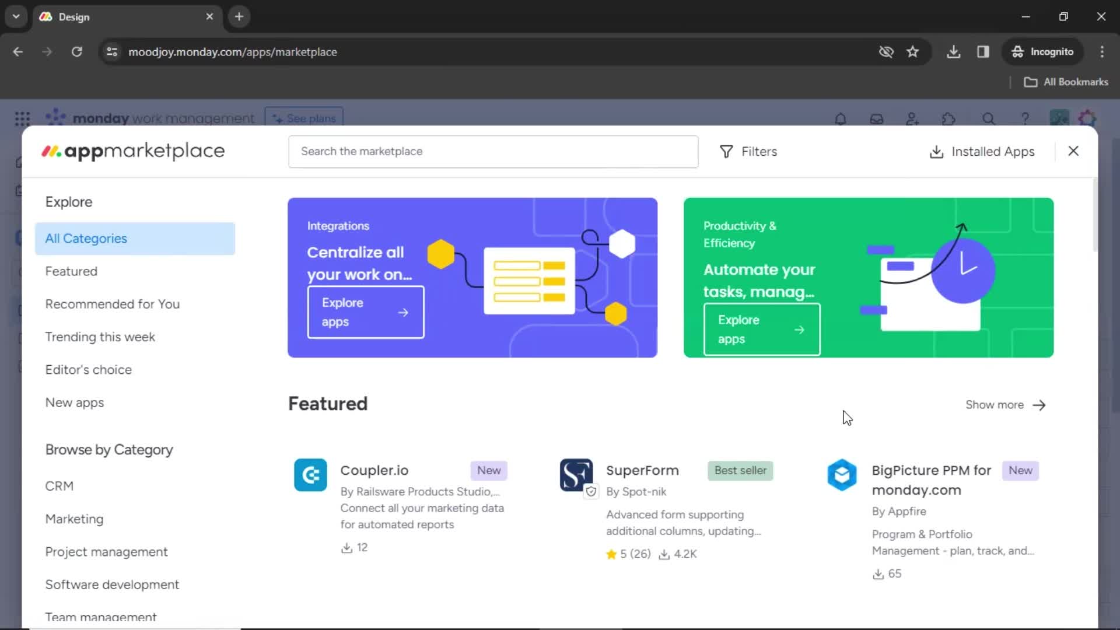Click the Project management tab

(106, 551)
